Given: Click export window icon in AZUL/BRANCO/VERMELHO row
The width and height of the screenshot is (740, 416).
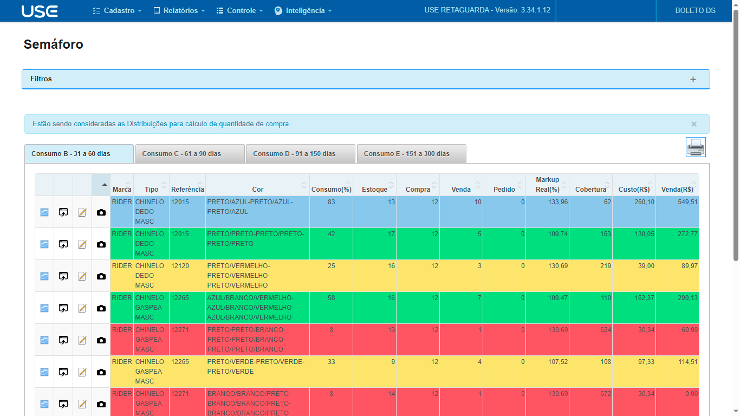Looking at the screenshot, I should coord(63,308).
